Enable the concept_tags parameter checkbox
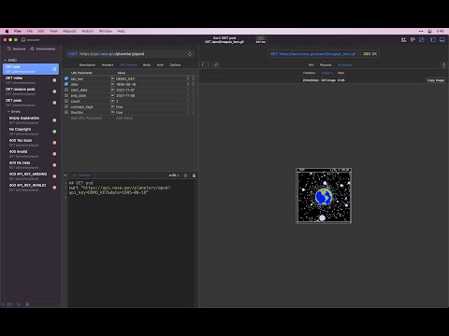The width and height of the screenshot is (449, 336). [66, 106]
